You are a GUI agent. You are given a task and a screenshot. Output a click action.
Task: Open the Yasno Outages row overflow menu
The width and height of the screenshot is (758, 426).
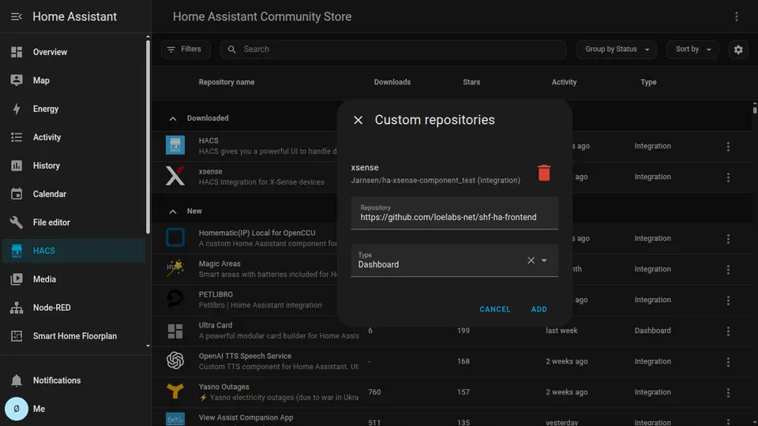coord(728,393)
